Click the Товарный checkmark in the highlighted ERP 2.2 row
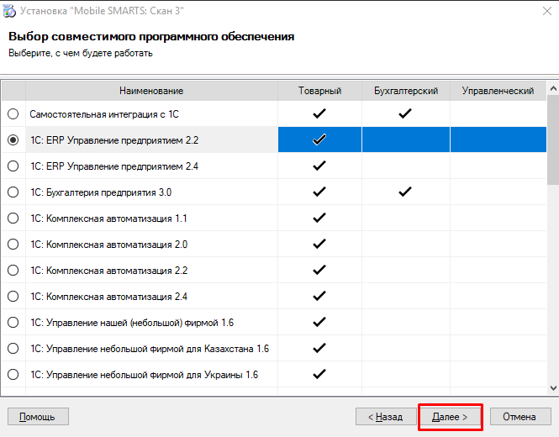Viewport: 559px width, 437px height. (319, 140)
